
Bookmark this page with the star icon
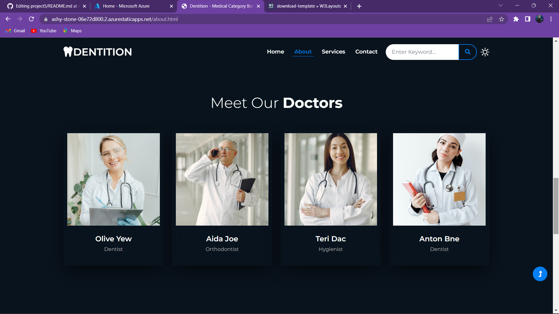[501, 19]
